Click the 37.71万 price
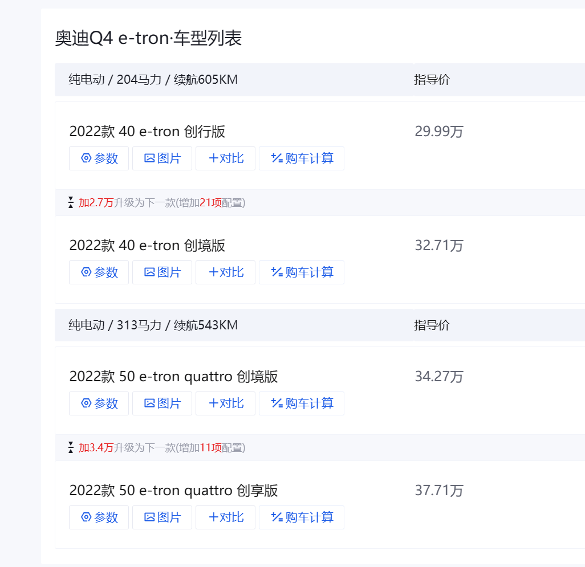Image resolution: width=585 pixels, height=567 pixels. point(439,491)
